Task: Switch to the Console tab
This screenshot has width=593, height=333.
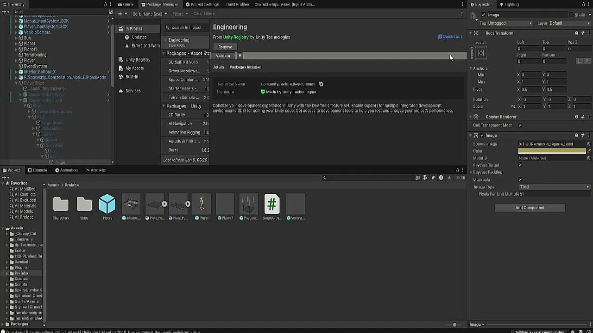Action: pos(37,170)
